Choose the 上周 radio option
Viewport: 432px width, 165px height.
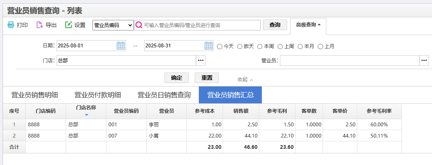[x=280, y=47]
